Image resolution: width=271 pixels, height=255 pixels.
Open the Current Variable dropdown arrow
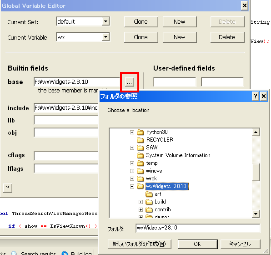105,37
